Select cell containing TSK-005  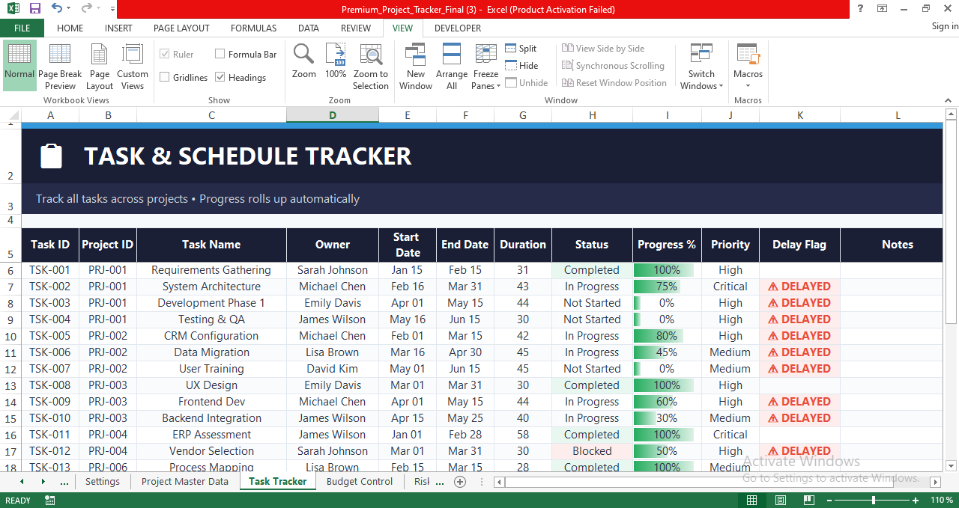pyautogui.click(x=50, y=335)
